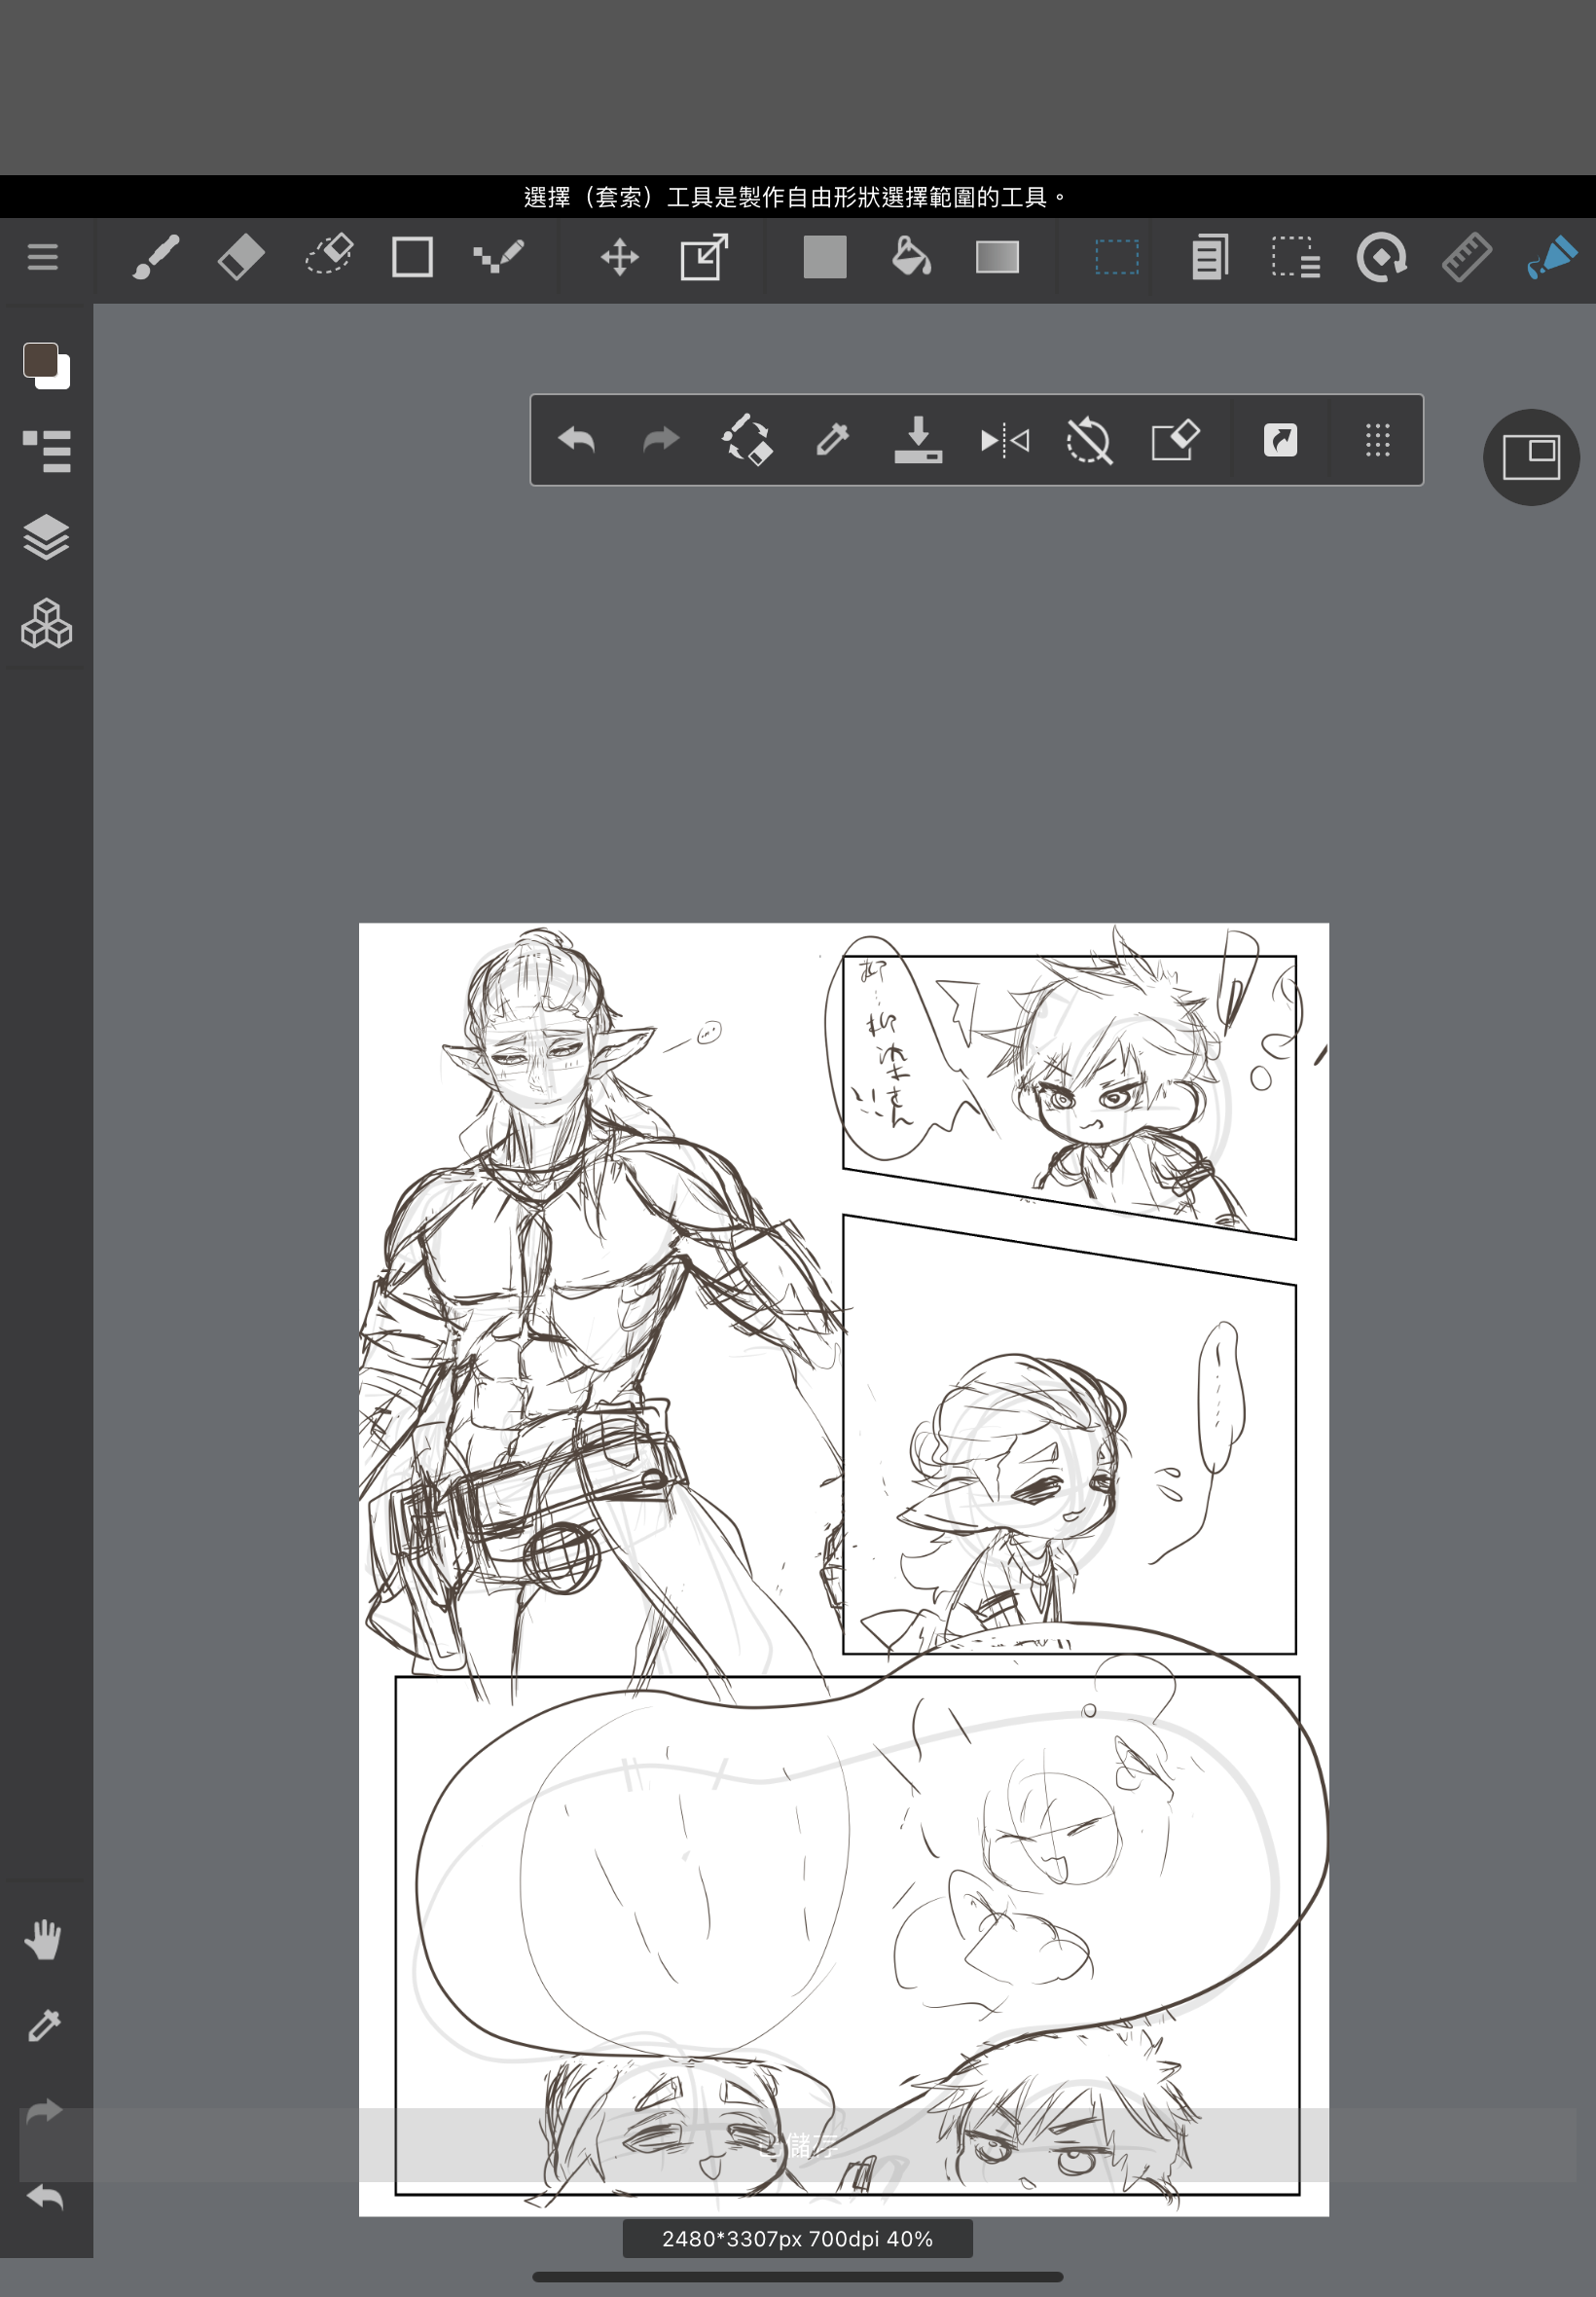
Task: Select the Hand pan tool
Action: [x=44, y=1939]
